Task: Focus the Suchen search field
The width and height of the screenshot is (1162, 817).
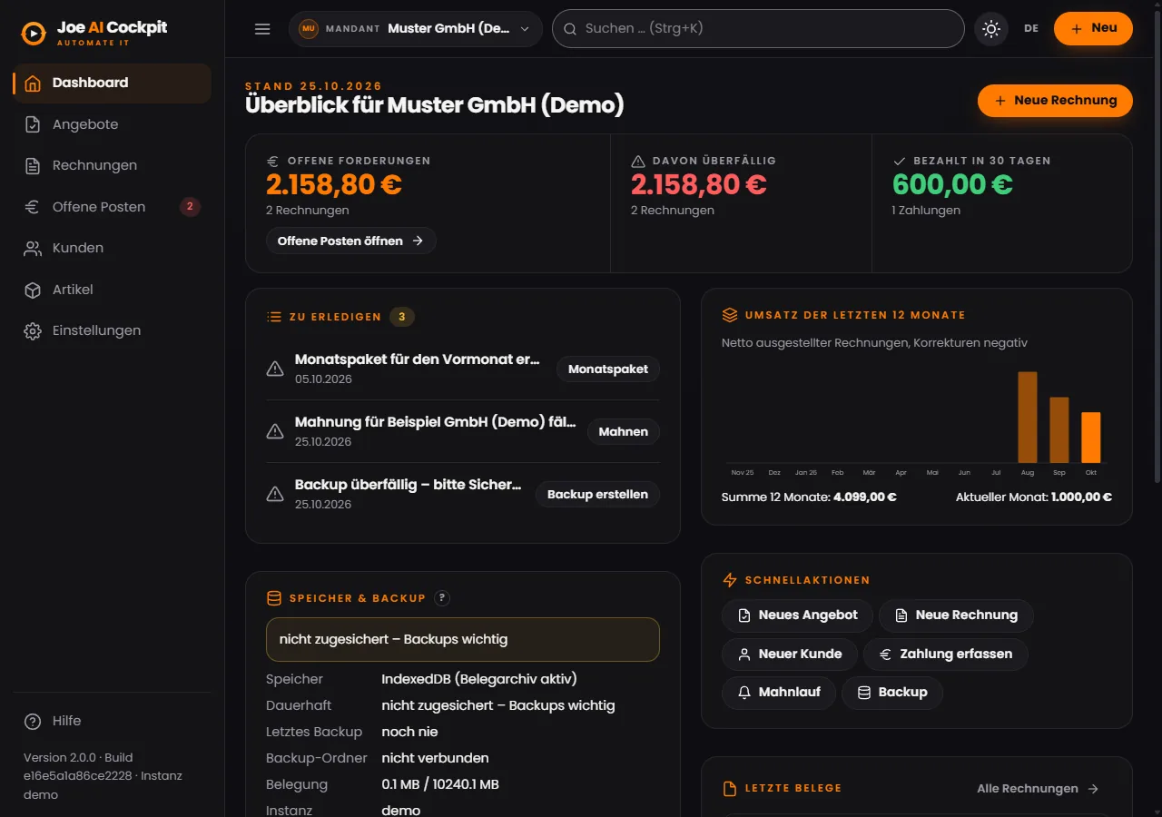Action: pyautogui.click(x=758, y=29)
